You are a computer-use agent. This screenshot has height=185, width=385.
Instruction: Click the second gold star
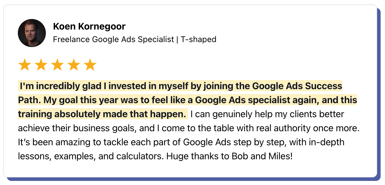tap(41, 65)
